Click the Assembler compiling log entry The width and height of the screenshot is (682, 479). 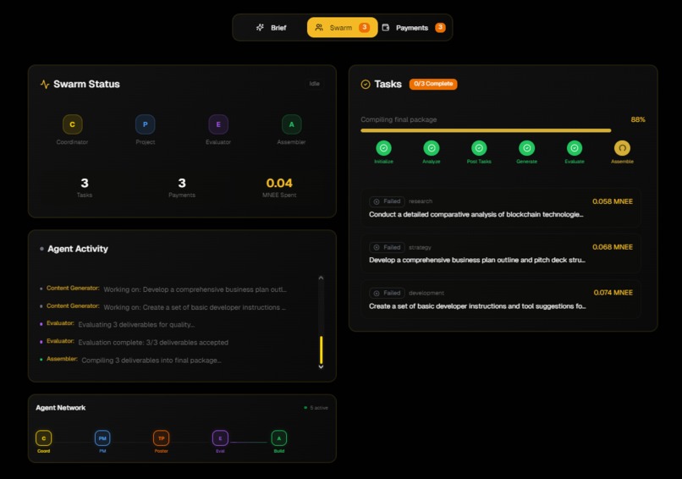130,360
